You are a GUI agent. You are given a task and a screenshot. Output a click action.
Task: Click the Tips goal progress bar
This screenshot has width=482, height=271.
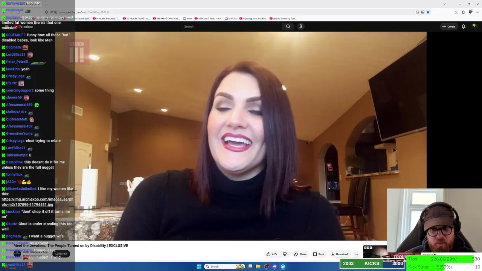[x=444, y=259]
